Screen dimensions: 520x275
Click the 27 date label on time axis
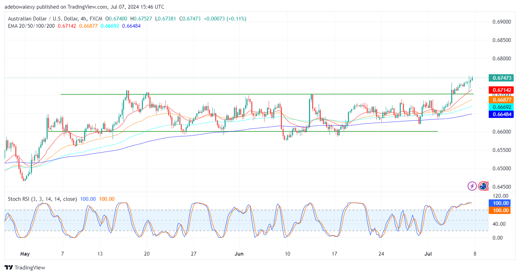click(x=194, y=253)
